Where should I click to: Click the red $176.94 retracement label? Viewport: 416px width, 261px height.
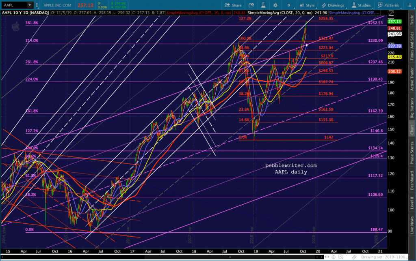(x=326, y=94)
